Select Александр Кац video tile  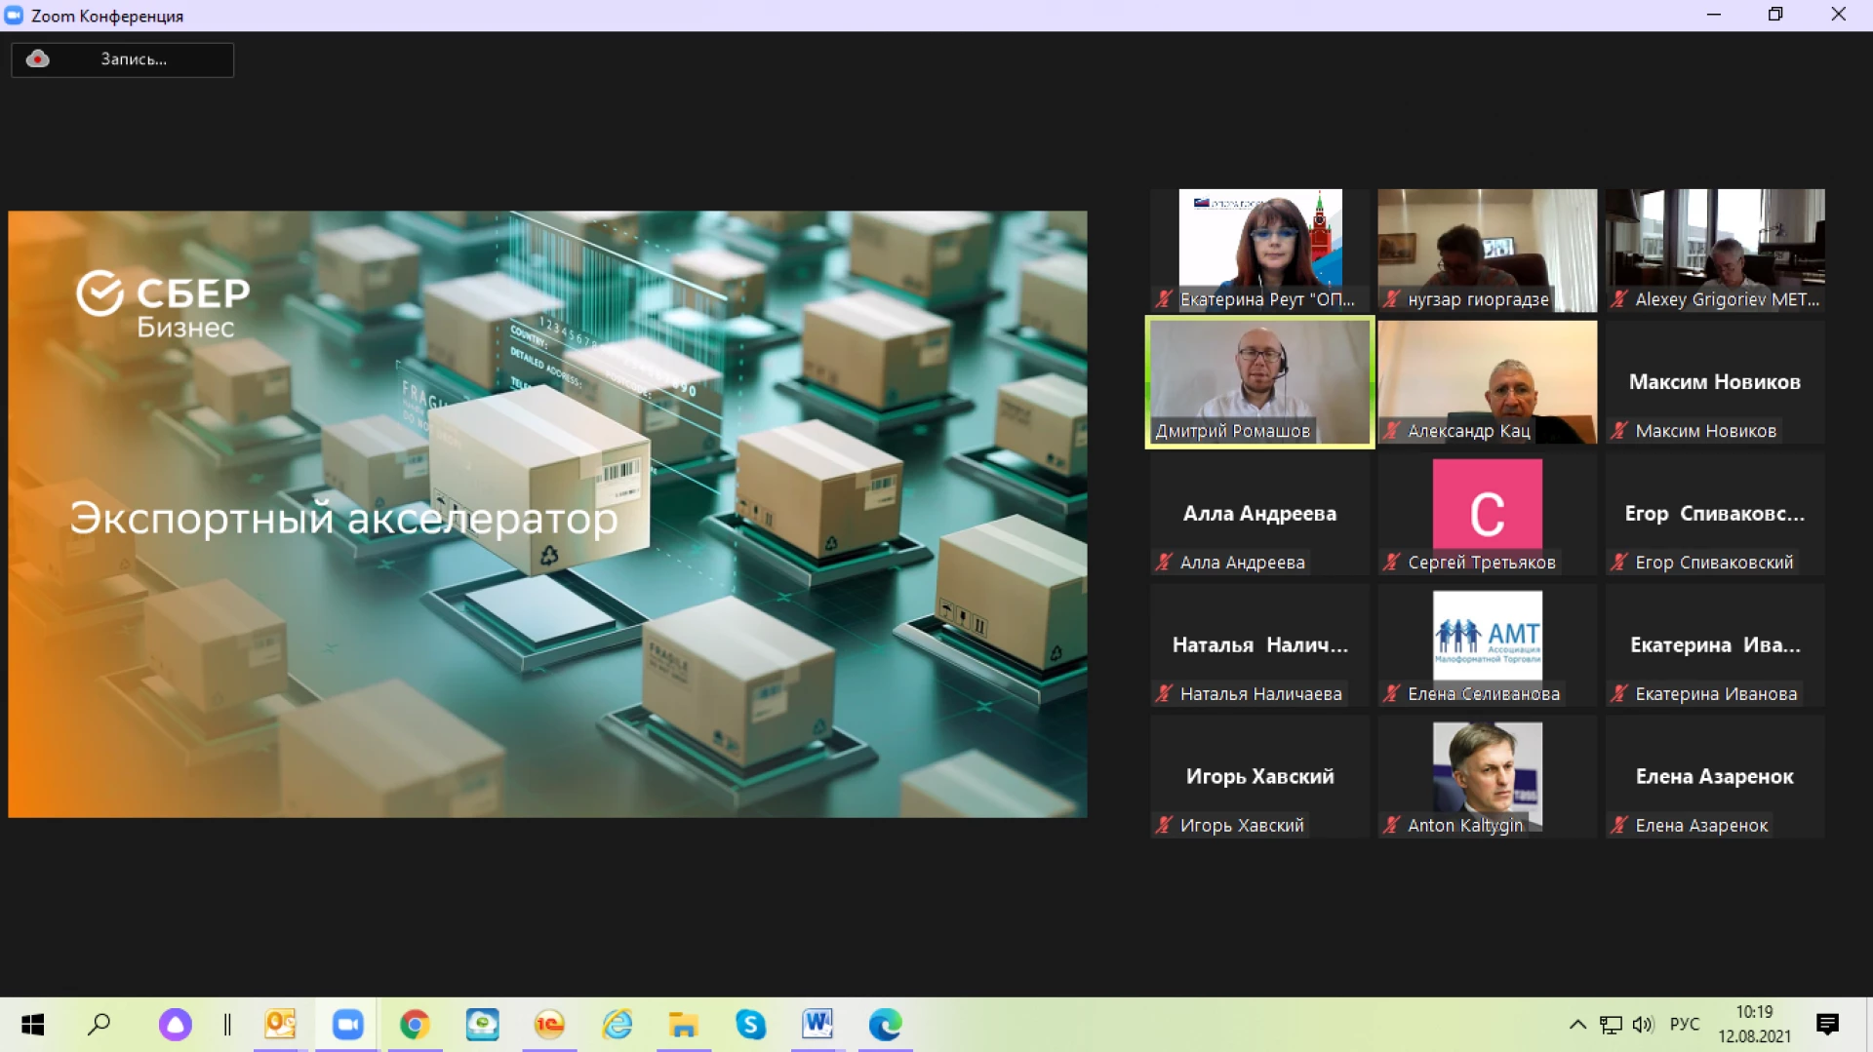coord(1488,382)
